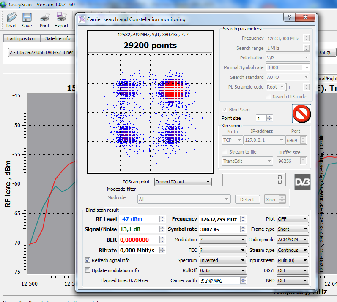Open the Polarization V/R dropdown
The height and width of the screenshot is (302, 337).
click(288, 58)
